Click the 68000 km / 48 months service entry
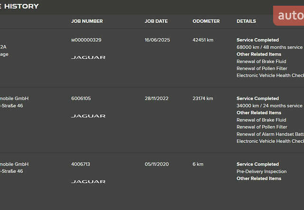 [269, 47]
